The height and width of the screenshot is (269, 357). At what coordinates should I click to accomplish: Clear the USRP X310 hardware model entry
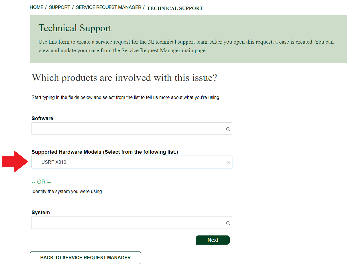tap(228, 162)
